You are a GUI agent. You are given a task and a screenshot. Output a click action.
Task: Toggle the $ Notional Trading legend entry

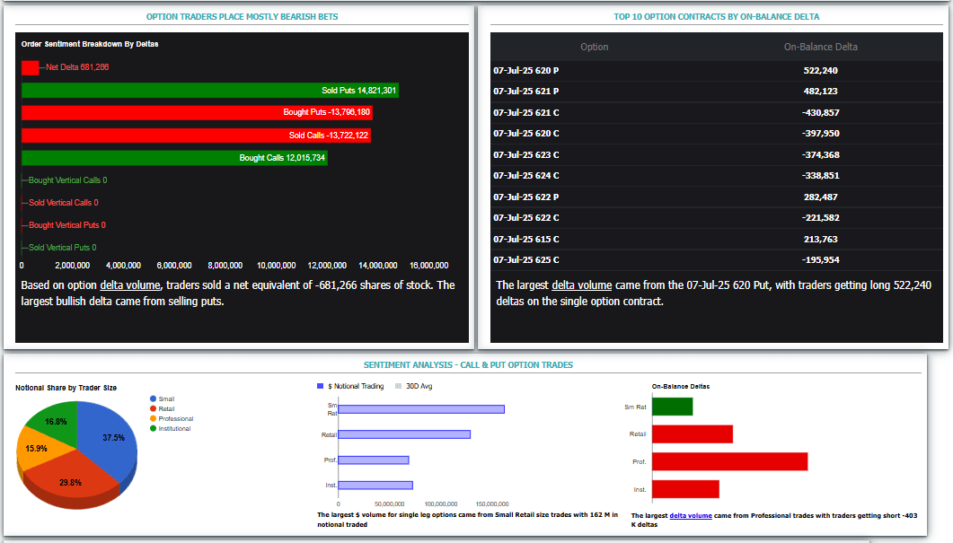pyautogui.click(x=350, y=386)
